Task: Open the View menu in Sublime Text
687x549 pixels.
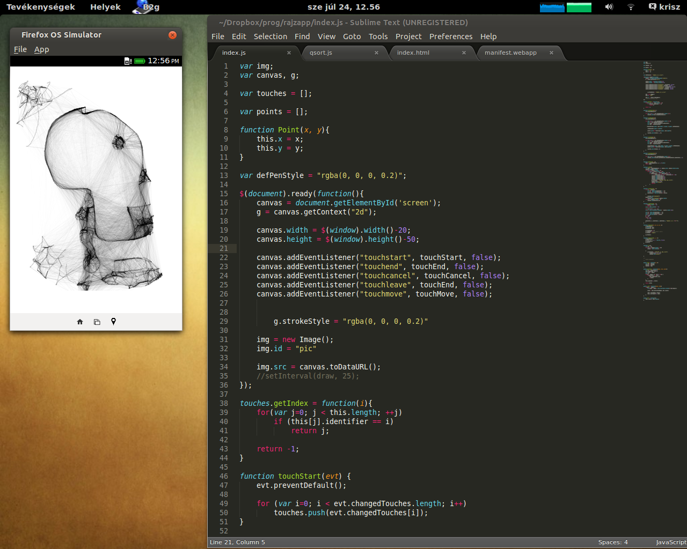Action: click(326, 36)
